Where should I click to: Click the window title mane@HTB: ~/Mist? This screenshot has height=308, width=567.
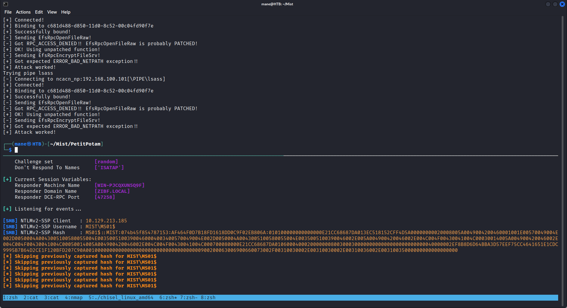point(277,4)
